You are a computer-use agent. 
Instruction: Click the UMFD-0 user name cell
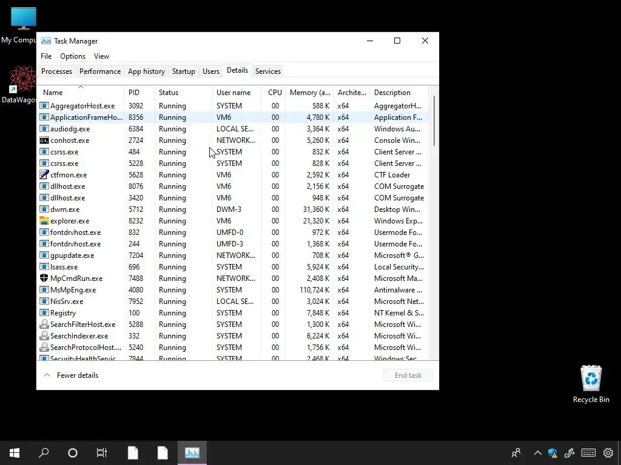(230, 232)
